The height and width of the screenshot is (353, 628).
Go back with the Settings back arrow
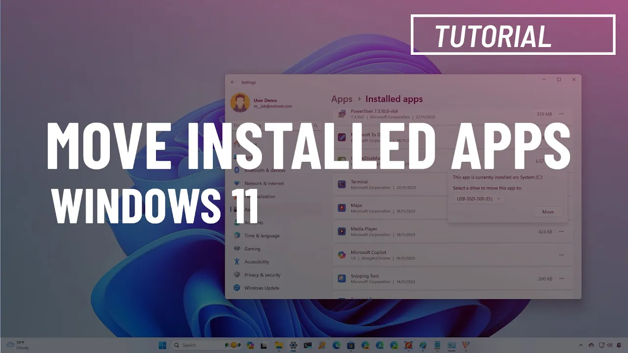click(x=233, y=82)
